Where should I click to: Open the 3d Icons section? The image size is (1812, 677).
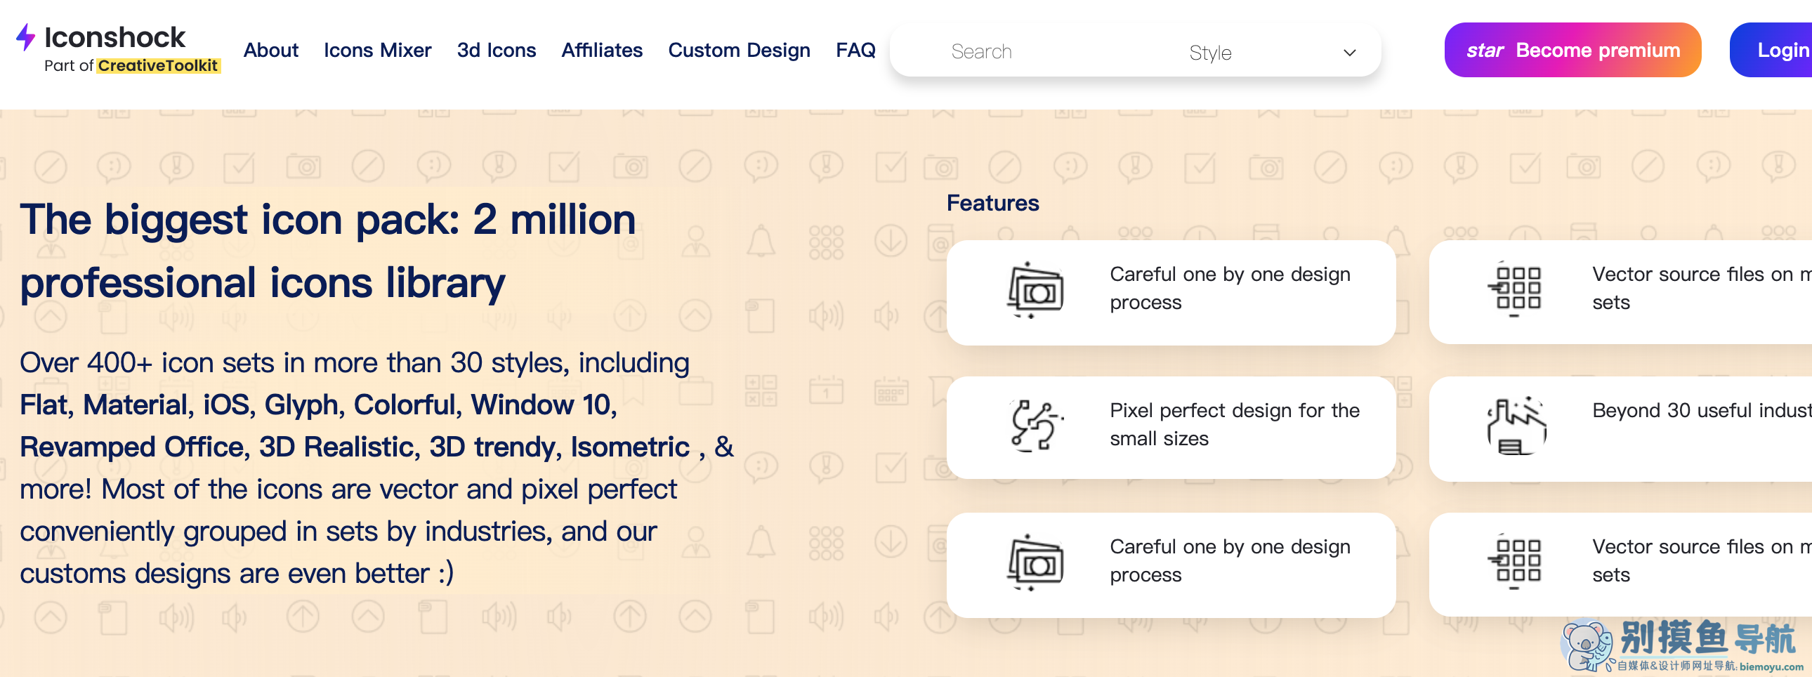click(x=496, y=51)
